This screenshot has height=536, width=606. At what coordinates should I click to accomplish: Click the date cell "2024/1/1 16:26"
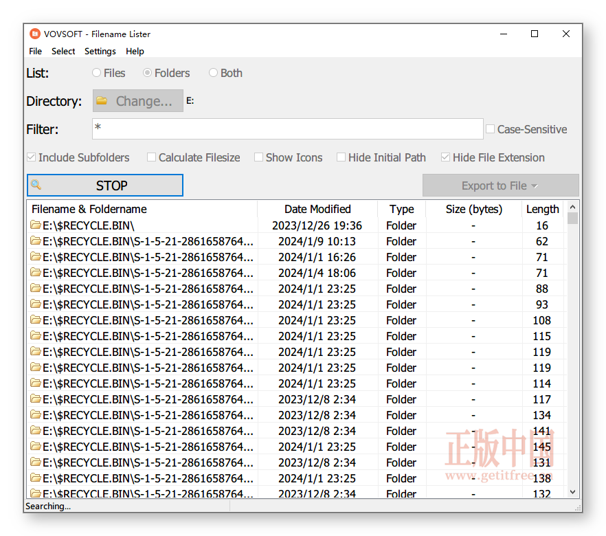pyautogui.click(x=317, y=257)
